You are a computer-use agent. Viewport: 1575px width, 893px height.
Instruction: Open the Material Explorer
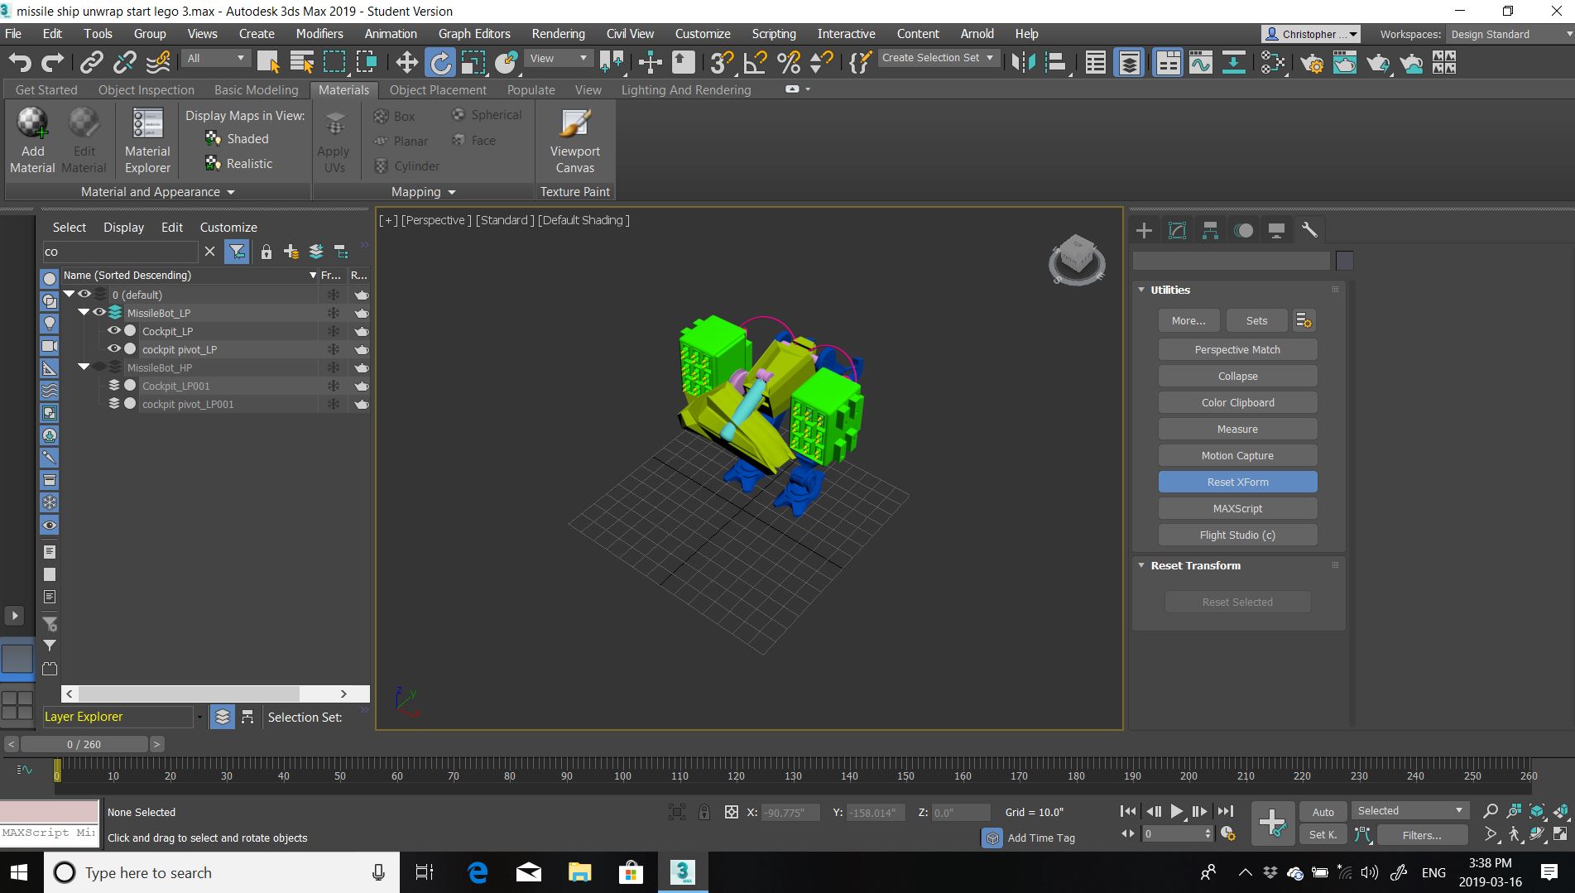click(147, 142)
